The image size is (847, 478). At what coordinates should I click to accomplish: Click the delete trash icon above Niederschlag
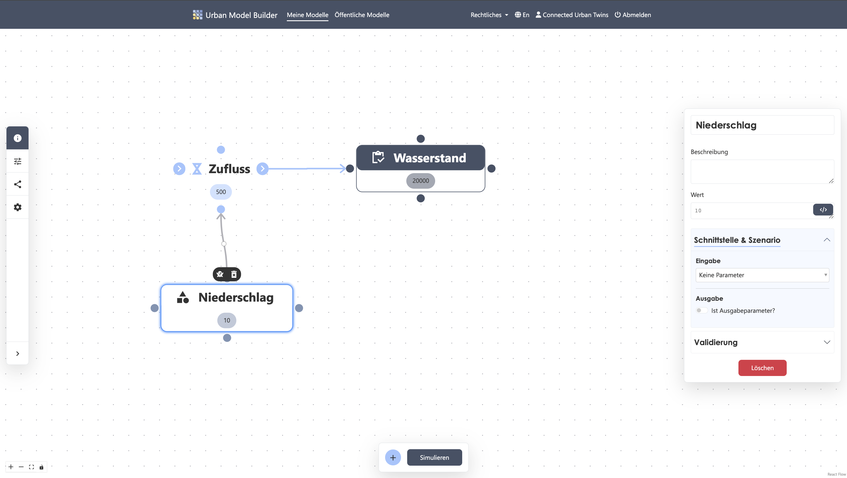(234, 274)
